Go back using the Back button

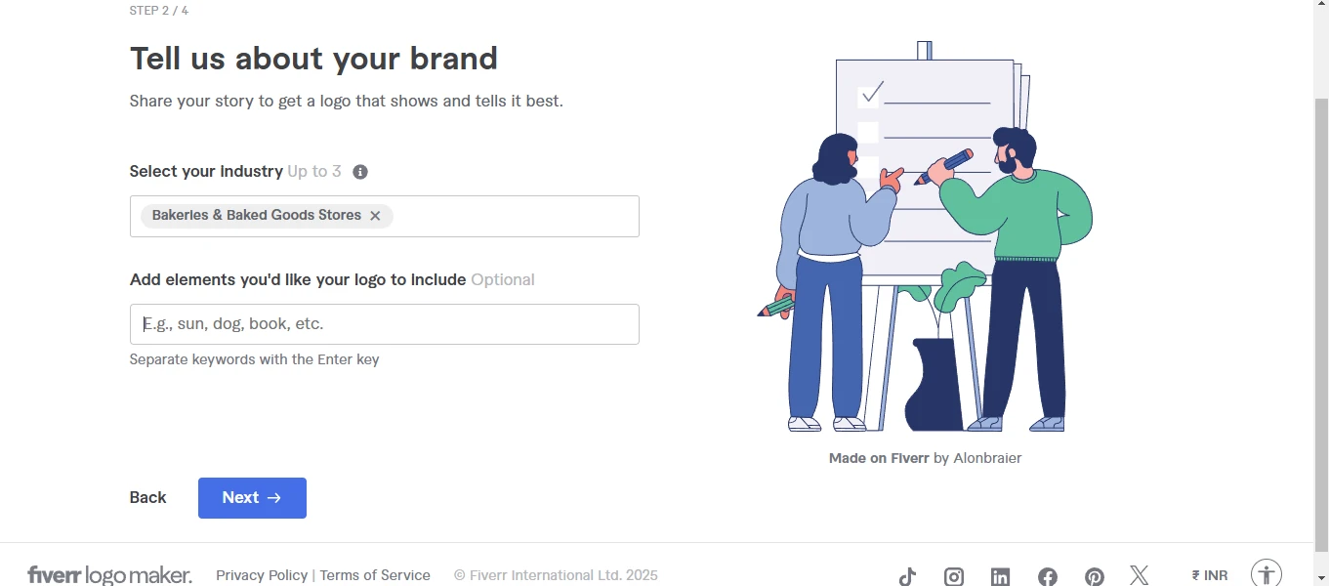[x=147, y=498]
